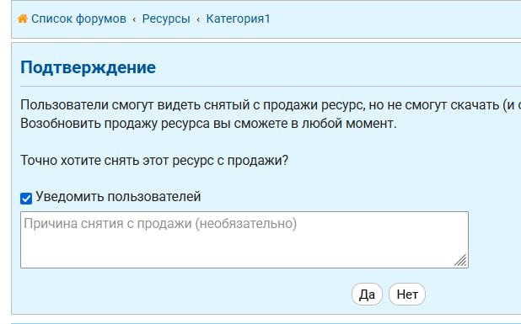Click the Подтверждение heading

[88, 67]
